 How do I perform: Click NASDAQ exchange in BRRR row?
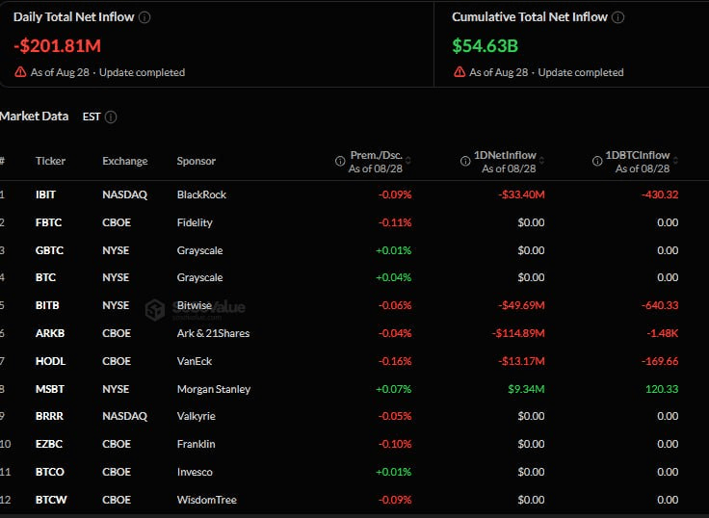coord(125,416)
